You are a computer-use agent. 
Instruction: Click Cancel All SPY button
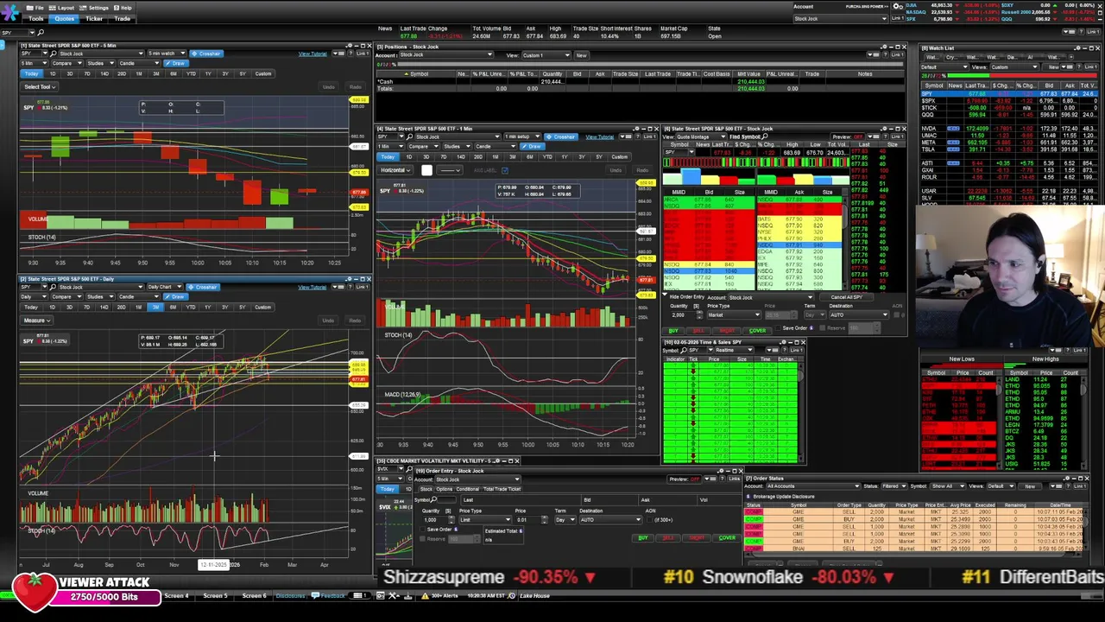[x=848, y=297]
